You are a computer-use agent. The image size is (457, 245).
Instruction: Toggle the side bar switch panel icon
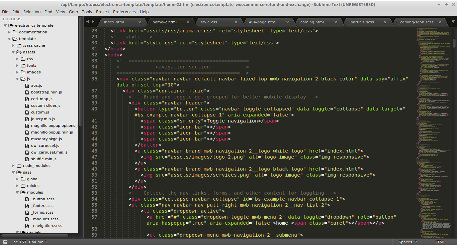tap(5, 242)
